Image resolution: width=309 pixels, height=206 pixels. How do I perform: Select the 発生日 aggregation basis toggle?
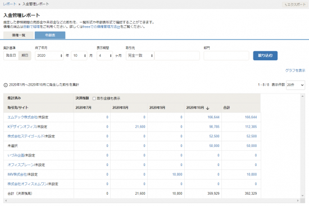tap(11, 56)
